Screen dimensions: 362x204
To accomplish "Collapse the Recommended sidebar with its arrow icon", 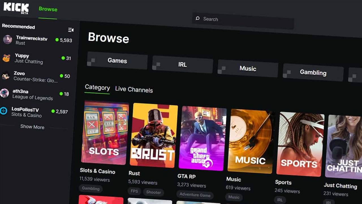I will [x=71, y=30].
